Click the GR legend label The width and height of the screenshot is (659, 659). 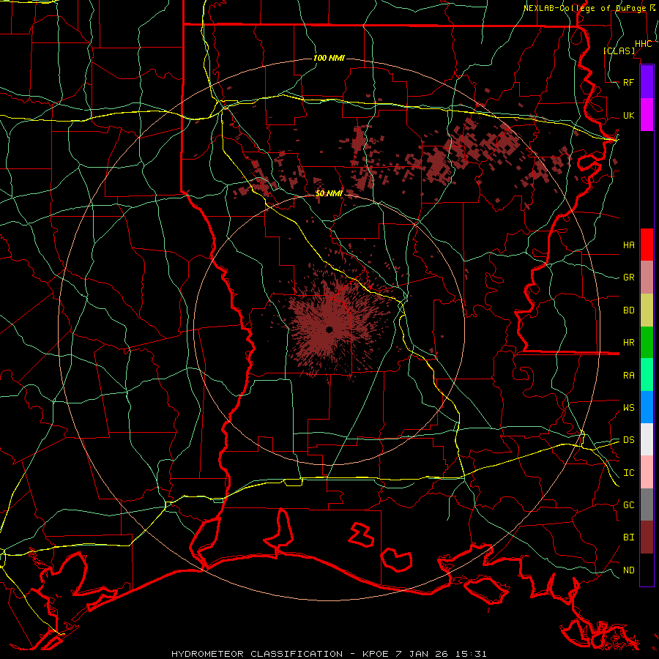[628, 278]
